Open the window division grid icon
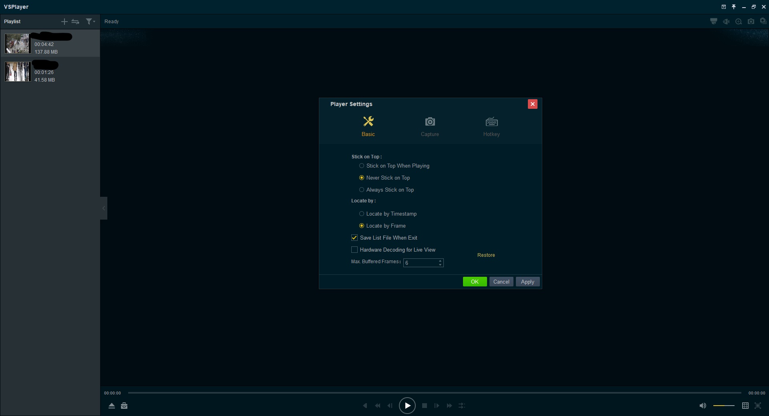Viewport: 769px width, 416px height. [745, 406]
